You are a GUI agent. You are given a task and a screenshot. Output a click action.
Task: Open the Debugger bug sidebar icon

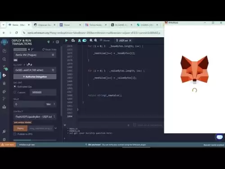(x=4, y=83)
